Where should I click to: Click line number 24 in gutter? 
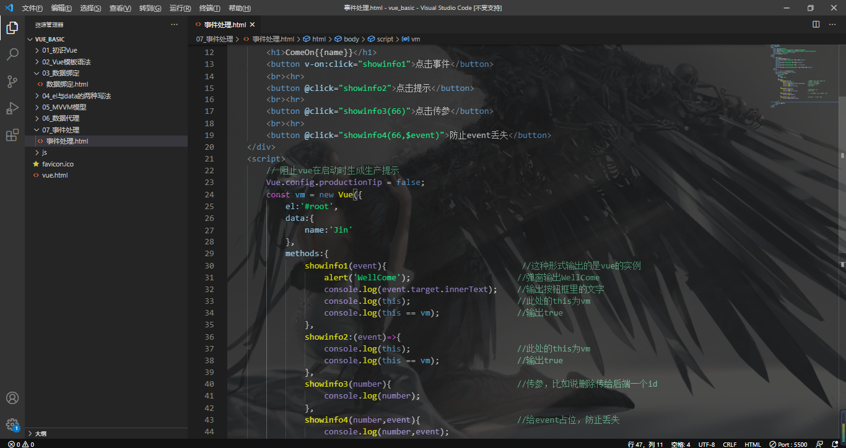(x=208, y=194)
